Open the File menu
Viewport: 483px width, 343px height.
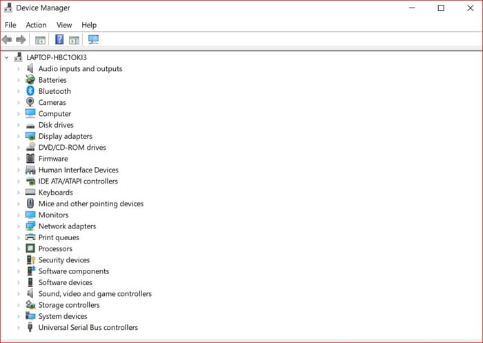[10, 25]
